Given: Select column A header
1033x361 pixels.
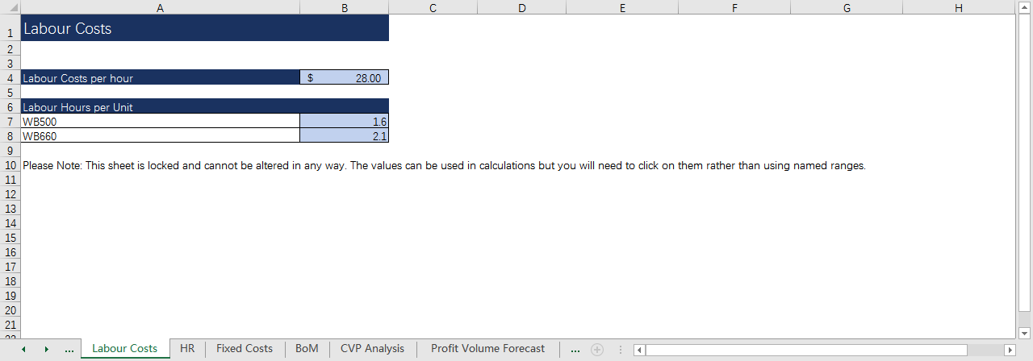Looking at the screenshot, I should [160, 7].
